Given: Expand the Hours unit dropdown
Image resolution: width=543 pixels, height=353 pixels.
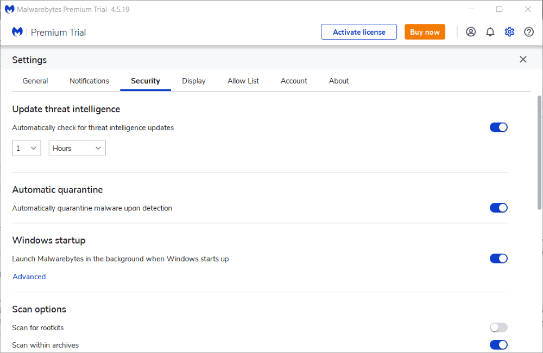Looking at the screenshot, I should pyautogui.click(x=77, y=148).
